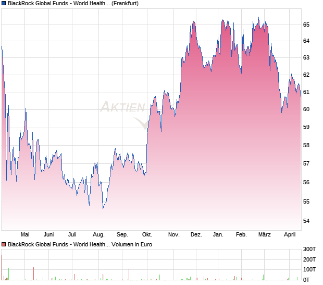Click the price axis value 59
This screenshot has width=323, height=285.
coord(306,127)
